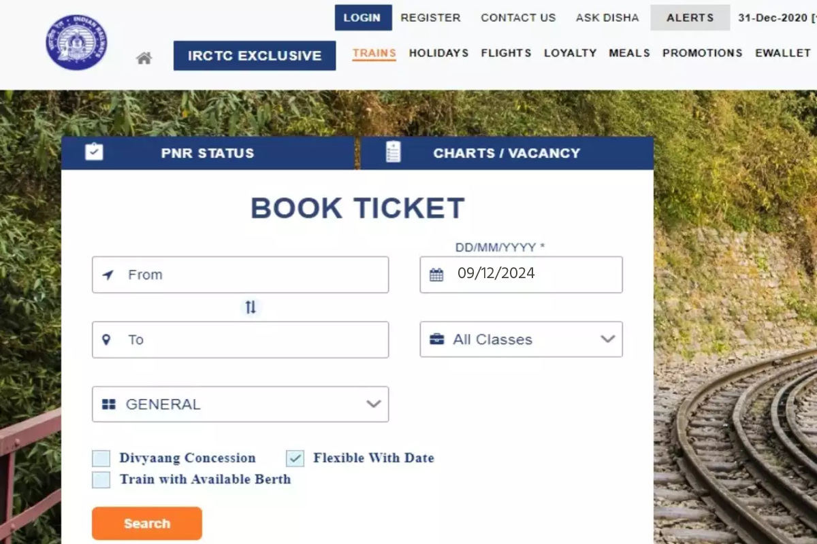This screenshot has height=544, width=817.
Task: Tick Train with Available Berth checkbox
Action: (101, 479)
